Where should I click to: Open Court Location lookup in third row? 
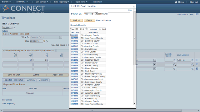(x=192, y=69)
